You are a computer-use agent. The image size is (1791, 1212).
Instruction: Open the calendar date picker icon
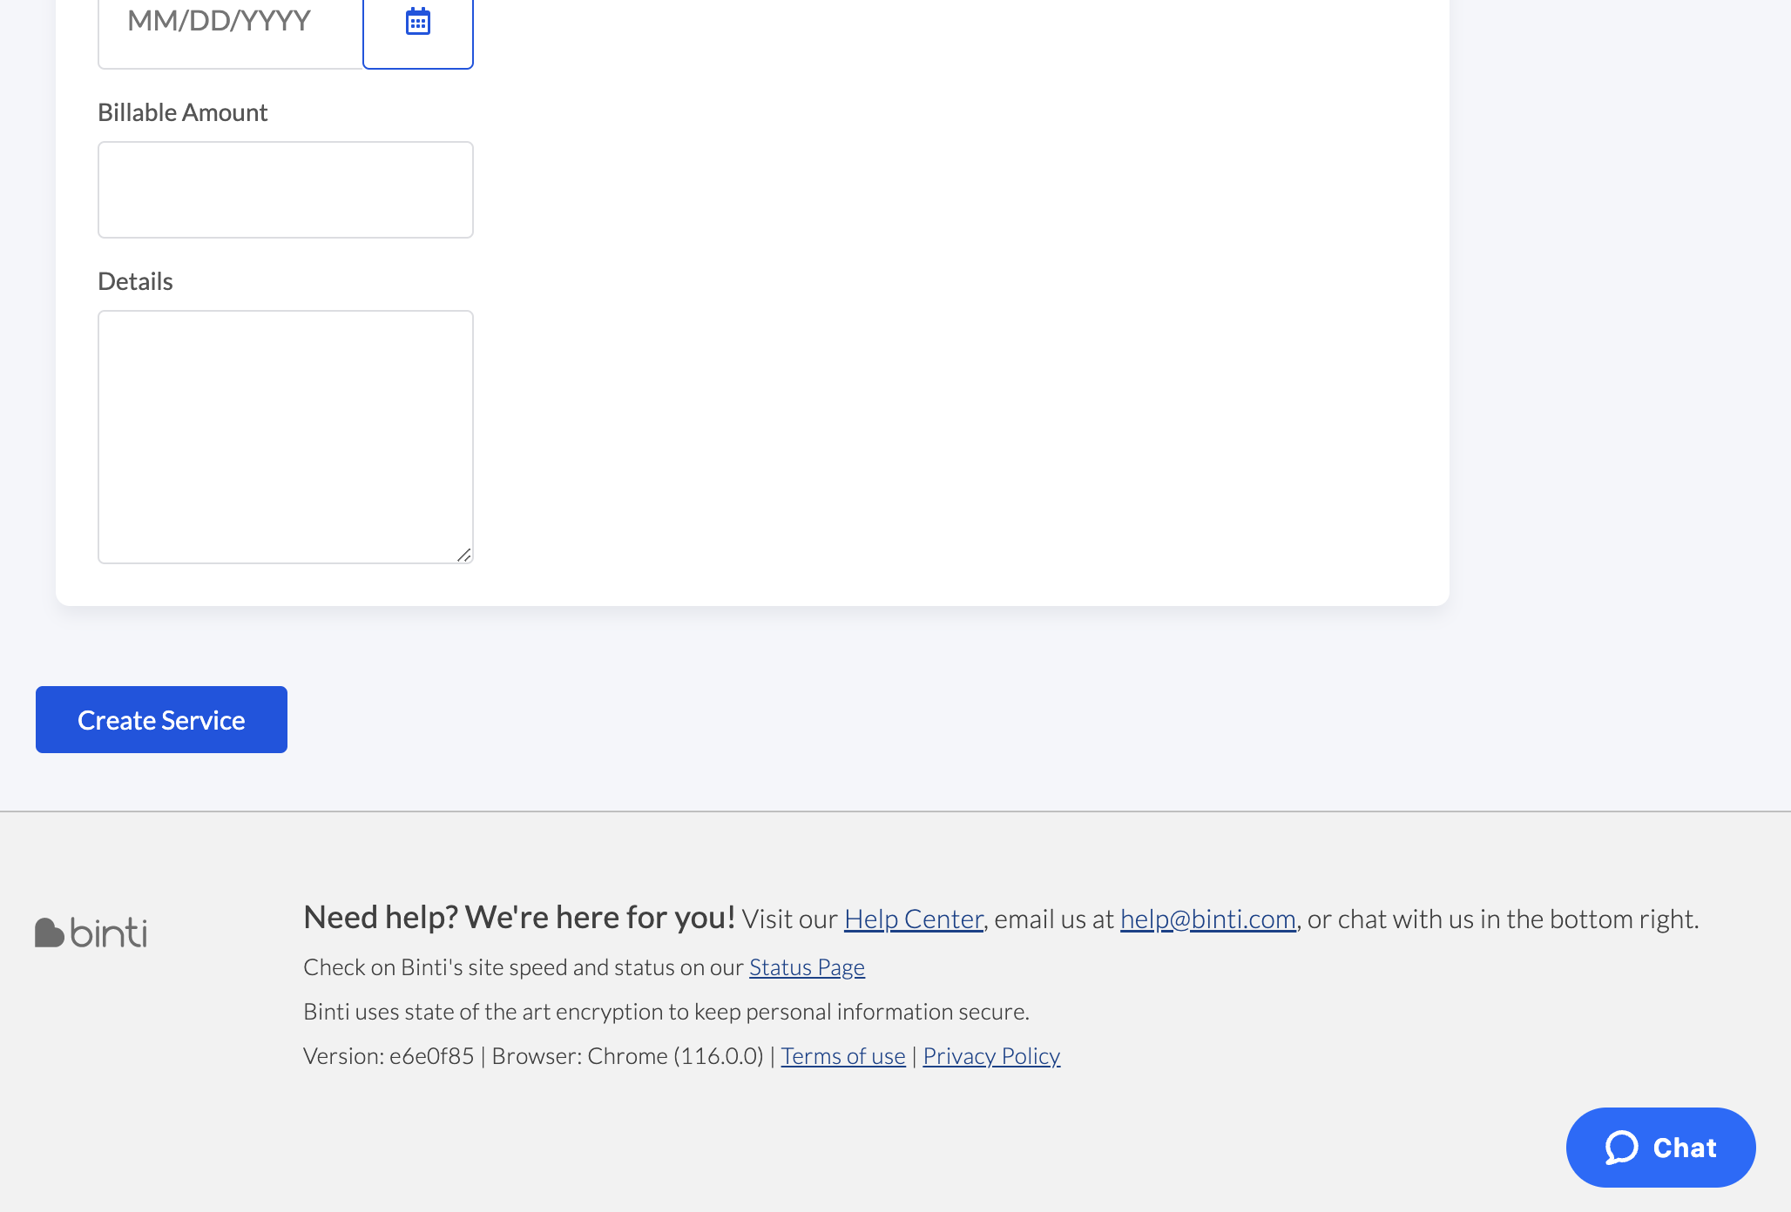418,22
